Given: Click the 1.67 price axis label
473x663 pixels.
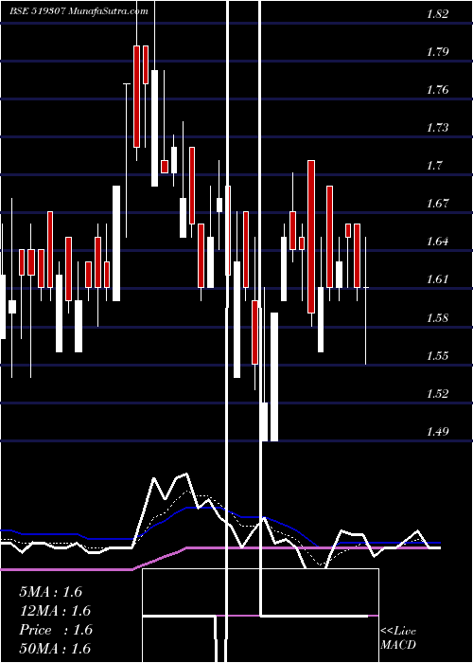Looking at the screenshot, I should pos(437,204).
